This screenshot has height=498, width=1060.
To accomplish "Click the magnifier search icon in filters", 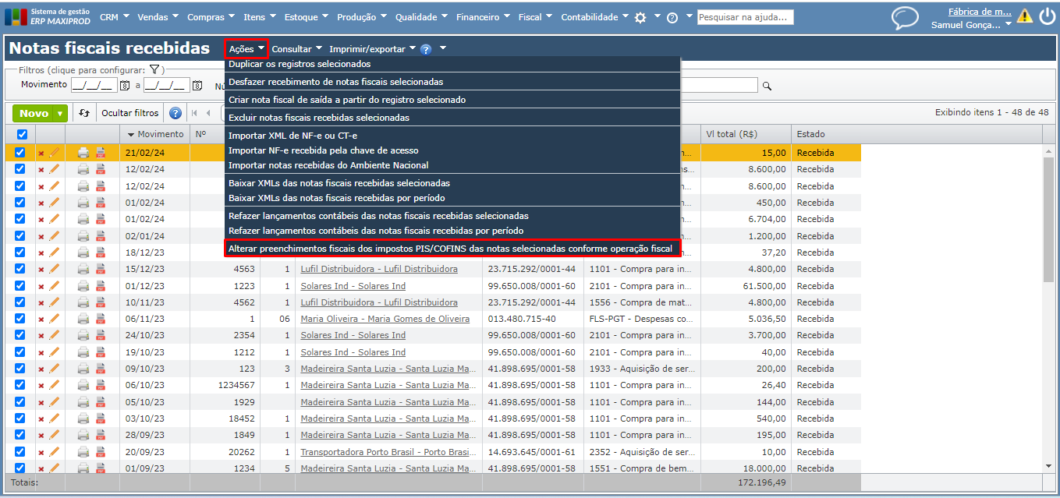I will (767, 86).
